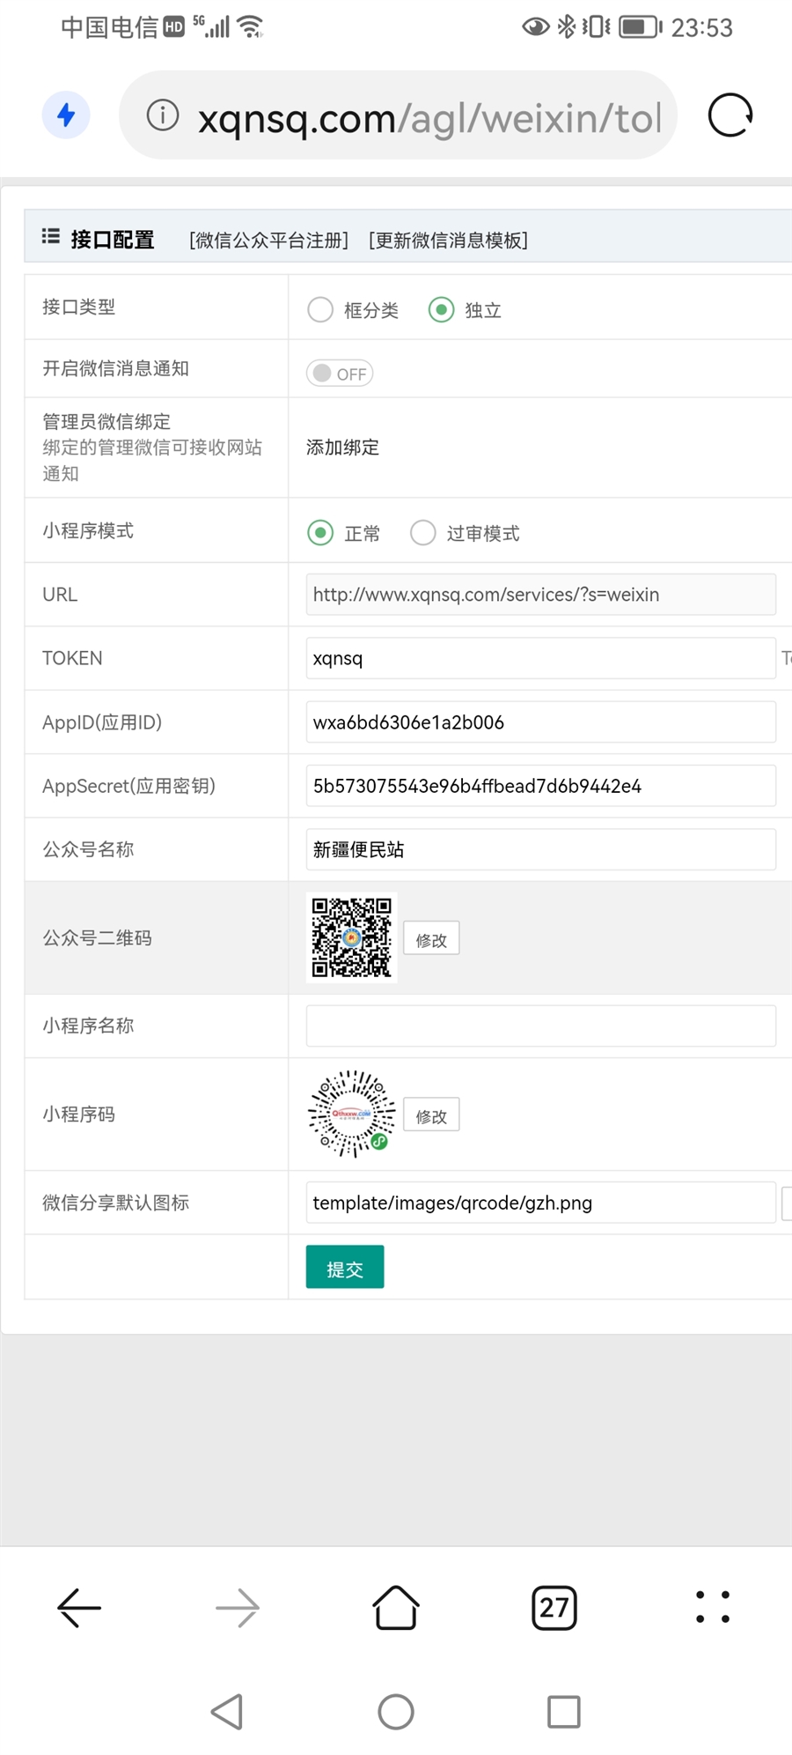The image size is (792, 1755).
Task: Click the 更新微信消息模板 link
Action: click(x=448, y=241)
